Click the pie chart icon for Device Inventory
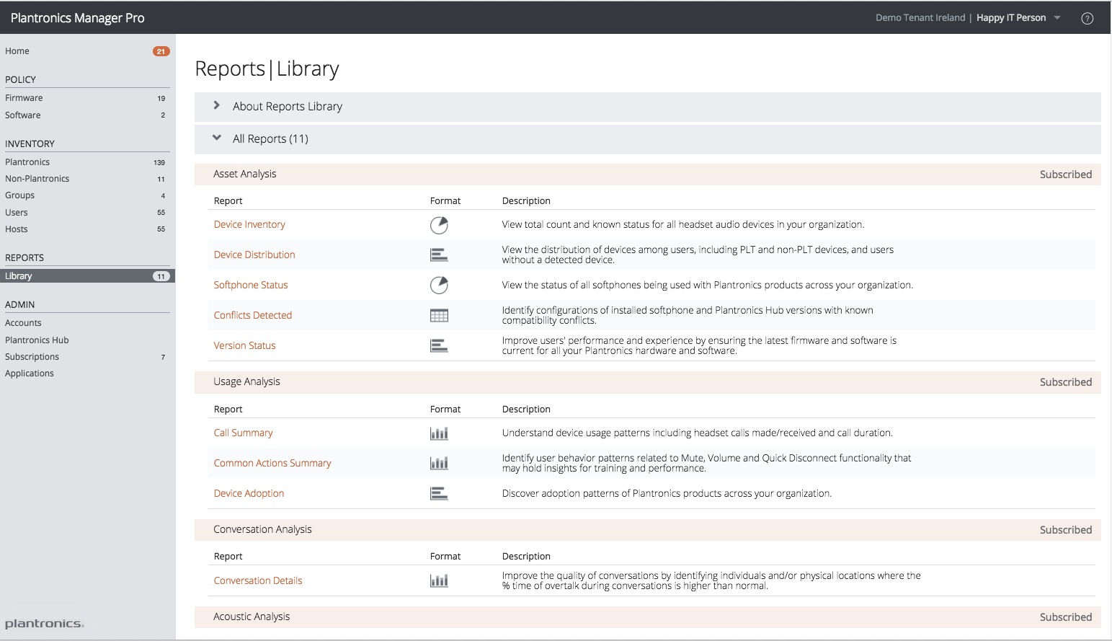 coord(439,226)
